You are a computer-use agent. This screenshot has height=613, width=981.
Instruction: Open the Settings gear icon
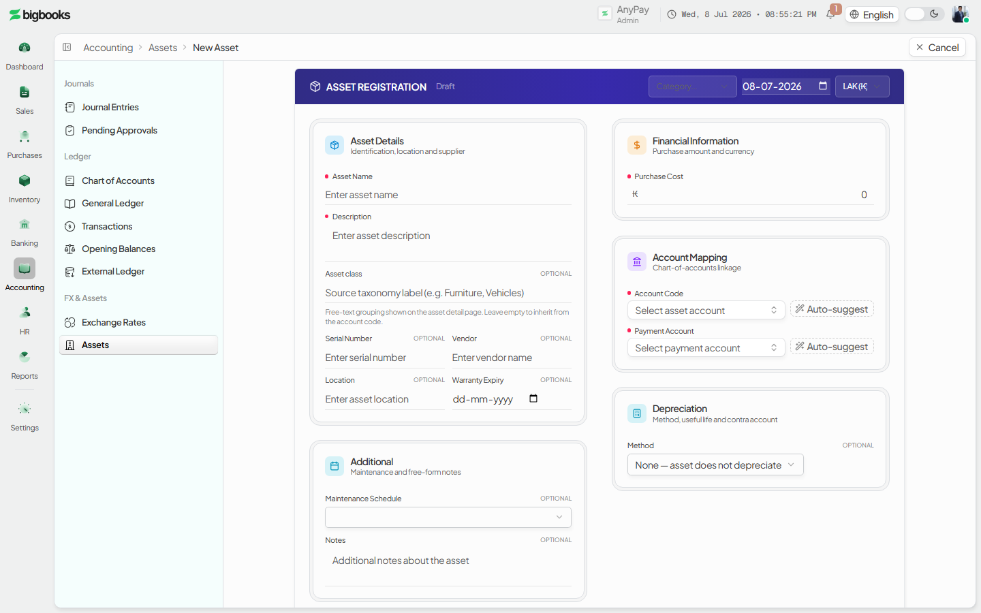pyautogui.click(x=25, y=409)
